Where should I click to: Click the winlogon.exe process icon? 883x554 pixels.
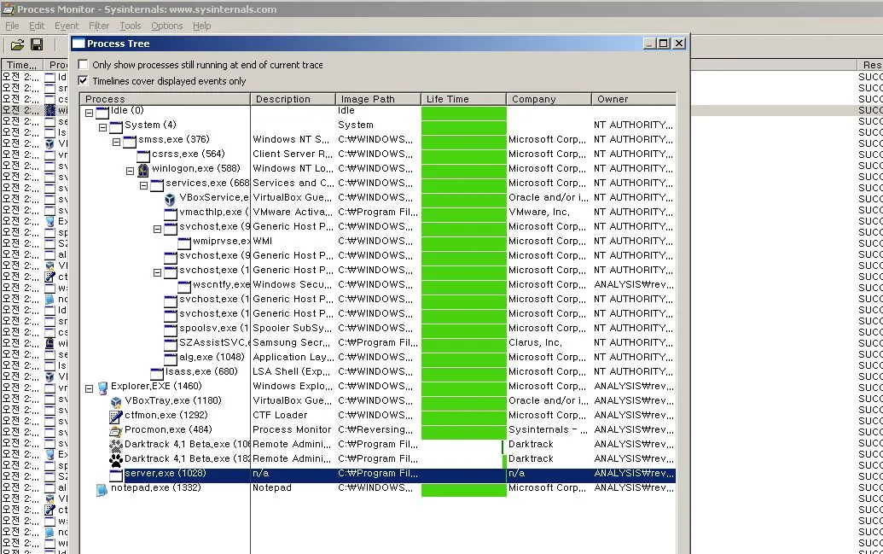(143, 169)
